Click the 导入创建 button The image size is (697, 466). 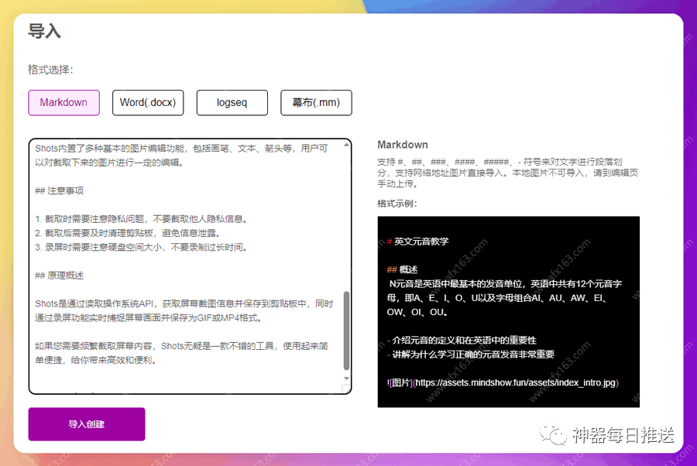[86, 423]
